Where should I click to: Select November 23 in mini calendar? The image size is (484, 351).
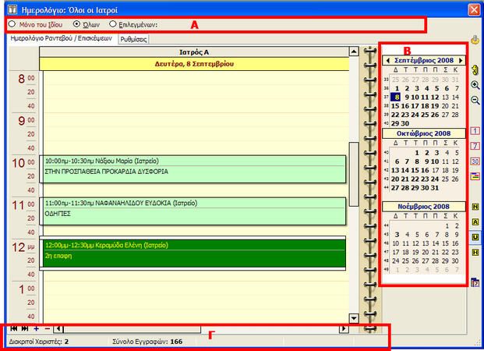coord(455,252)
